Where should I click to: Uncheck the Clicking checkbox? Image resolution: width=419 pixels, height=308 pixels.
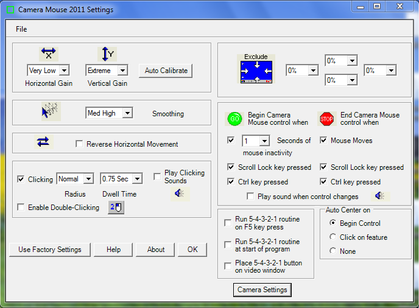coord(21,179)
